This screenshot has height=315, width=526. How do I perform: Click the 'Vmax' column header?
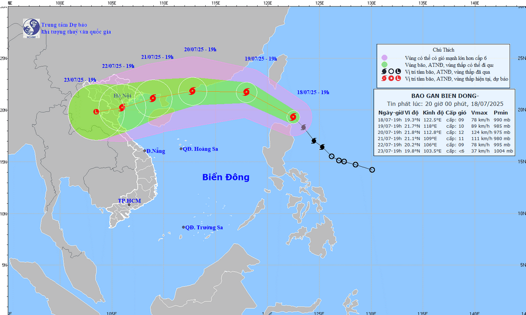479,113
